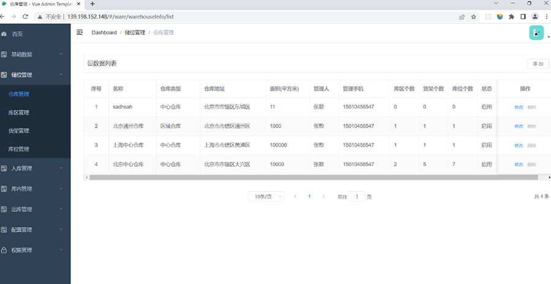551x284 pixels.
Task: Open the Chrome profile icon
Action: pyautogui.click(x=535, y=16)
